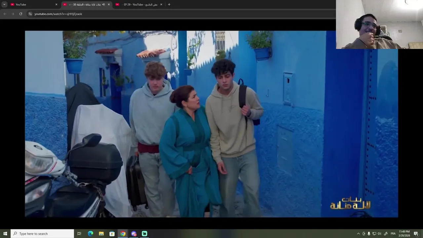Click the Type here to search box
The width and height of the screenshot is (423, 238).
42,234
